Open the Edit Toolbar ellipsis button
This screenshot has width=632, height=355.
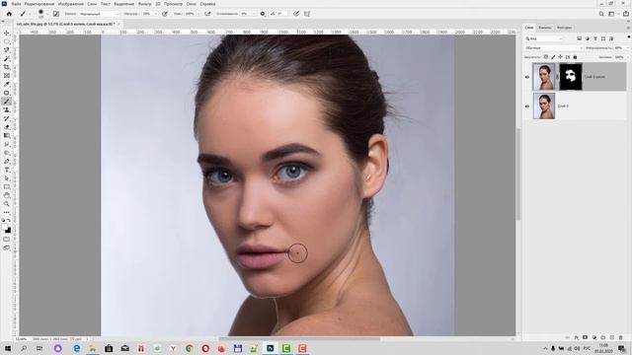tap(7, 212)
